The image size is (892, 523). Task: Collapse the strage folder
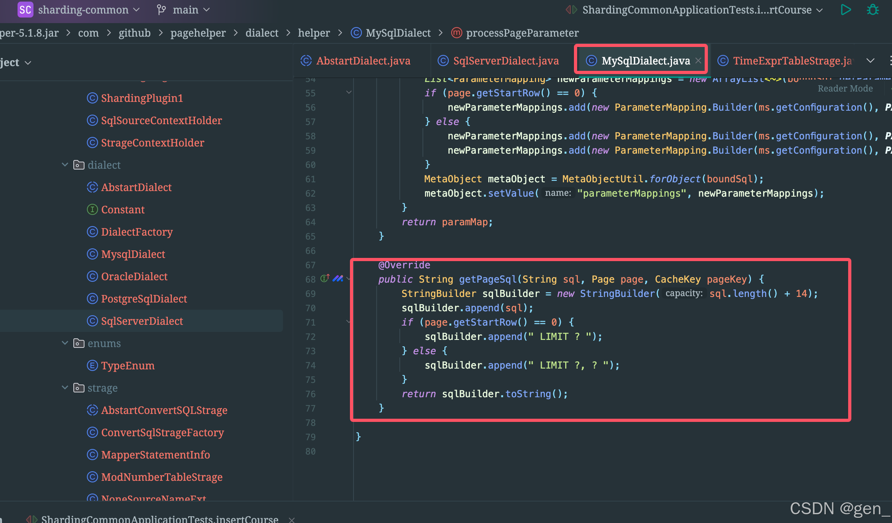tap(65, 388)
